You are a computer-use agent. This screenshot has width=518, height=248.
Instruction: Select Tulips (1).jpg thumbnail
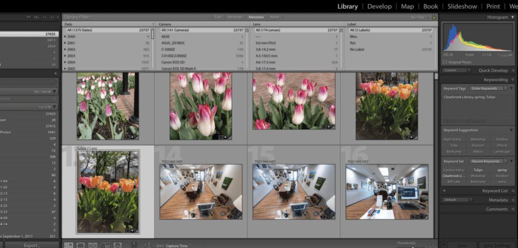[108, 192]
